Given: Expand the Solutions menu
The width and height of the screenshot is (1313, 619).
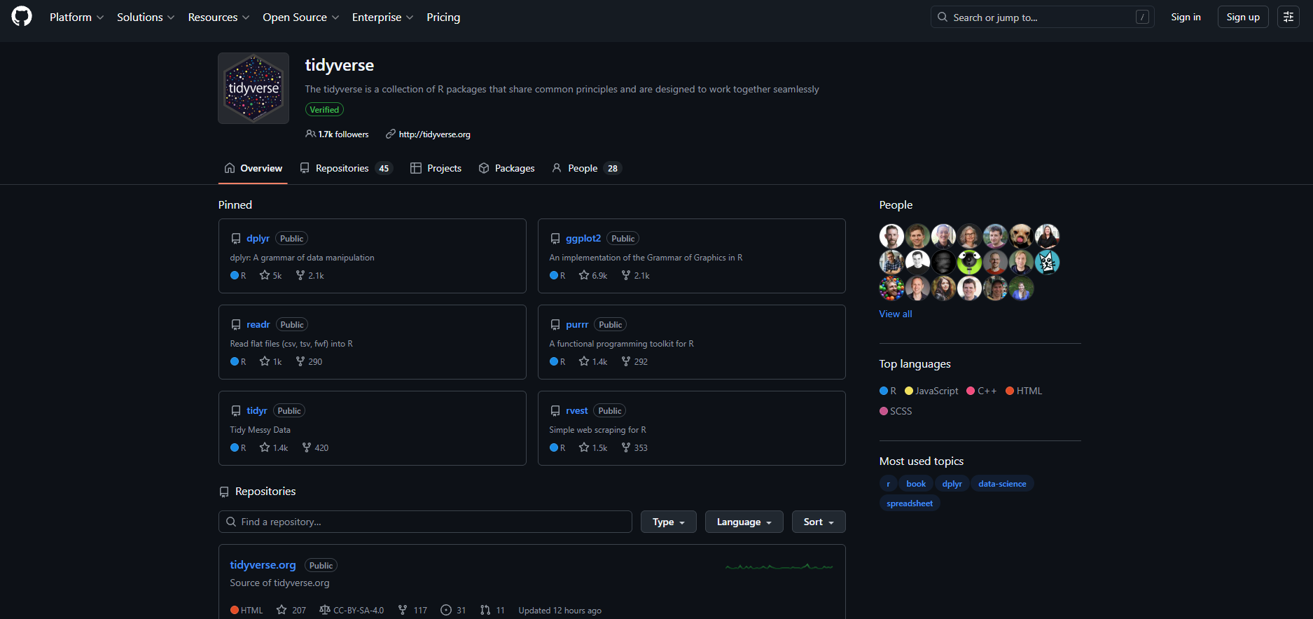Looking at the screenshot, I should 146,17.
